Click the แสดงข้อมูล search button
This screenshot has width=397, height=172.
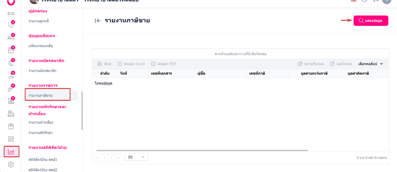(371, 21)
